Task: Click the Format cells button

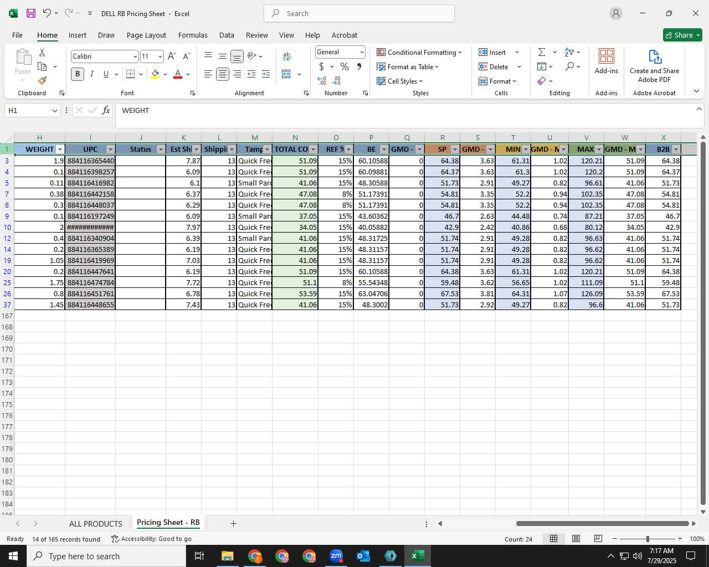Action: tap(497, 81)
